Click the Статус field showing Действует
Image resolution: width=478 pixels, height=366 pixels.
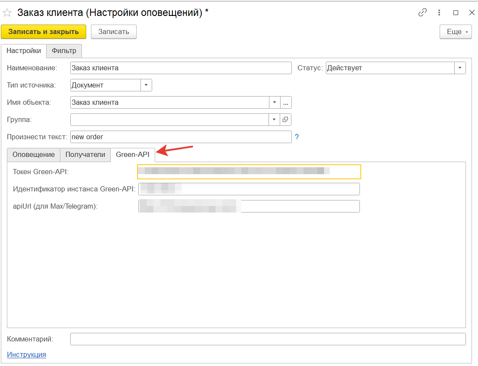[x=390, y=68]
